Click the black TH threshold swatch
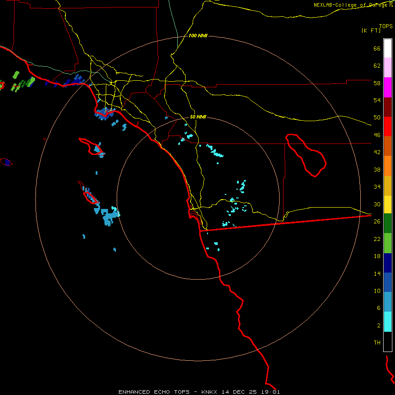 tap(388, 341)
